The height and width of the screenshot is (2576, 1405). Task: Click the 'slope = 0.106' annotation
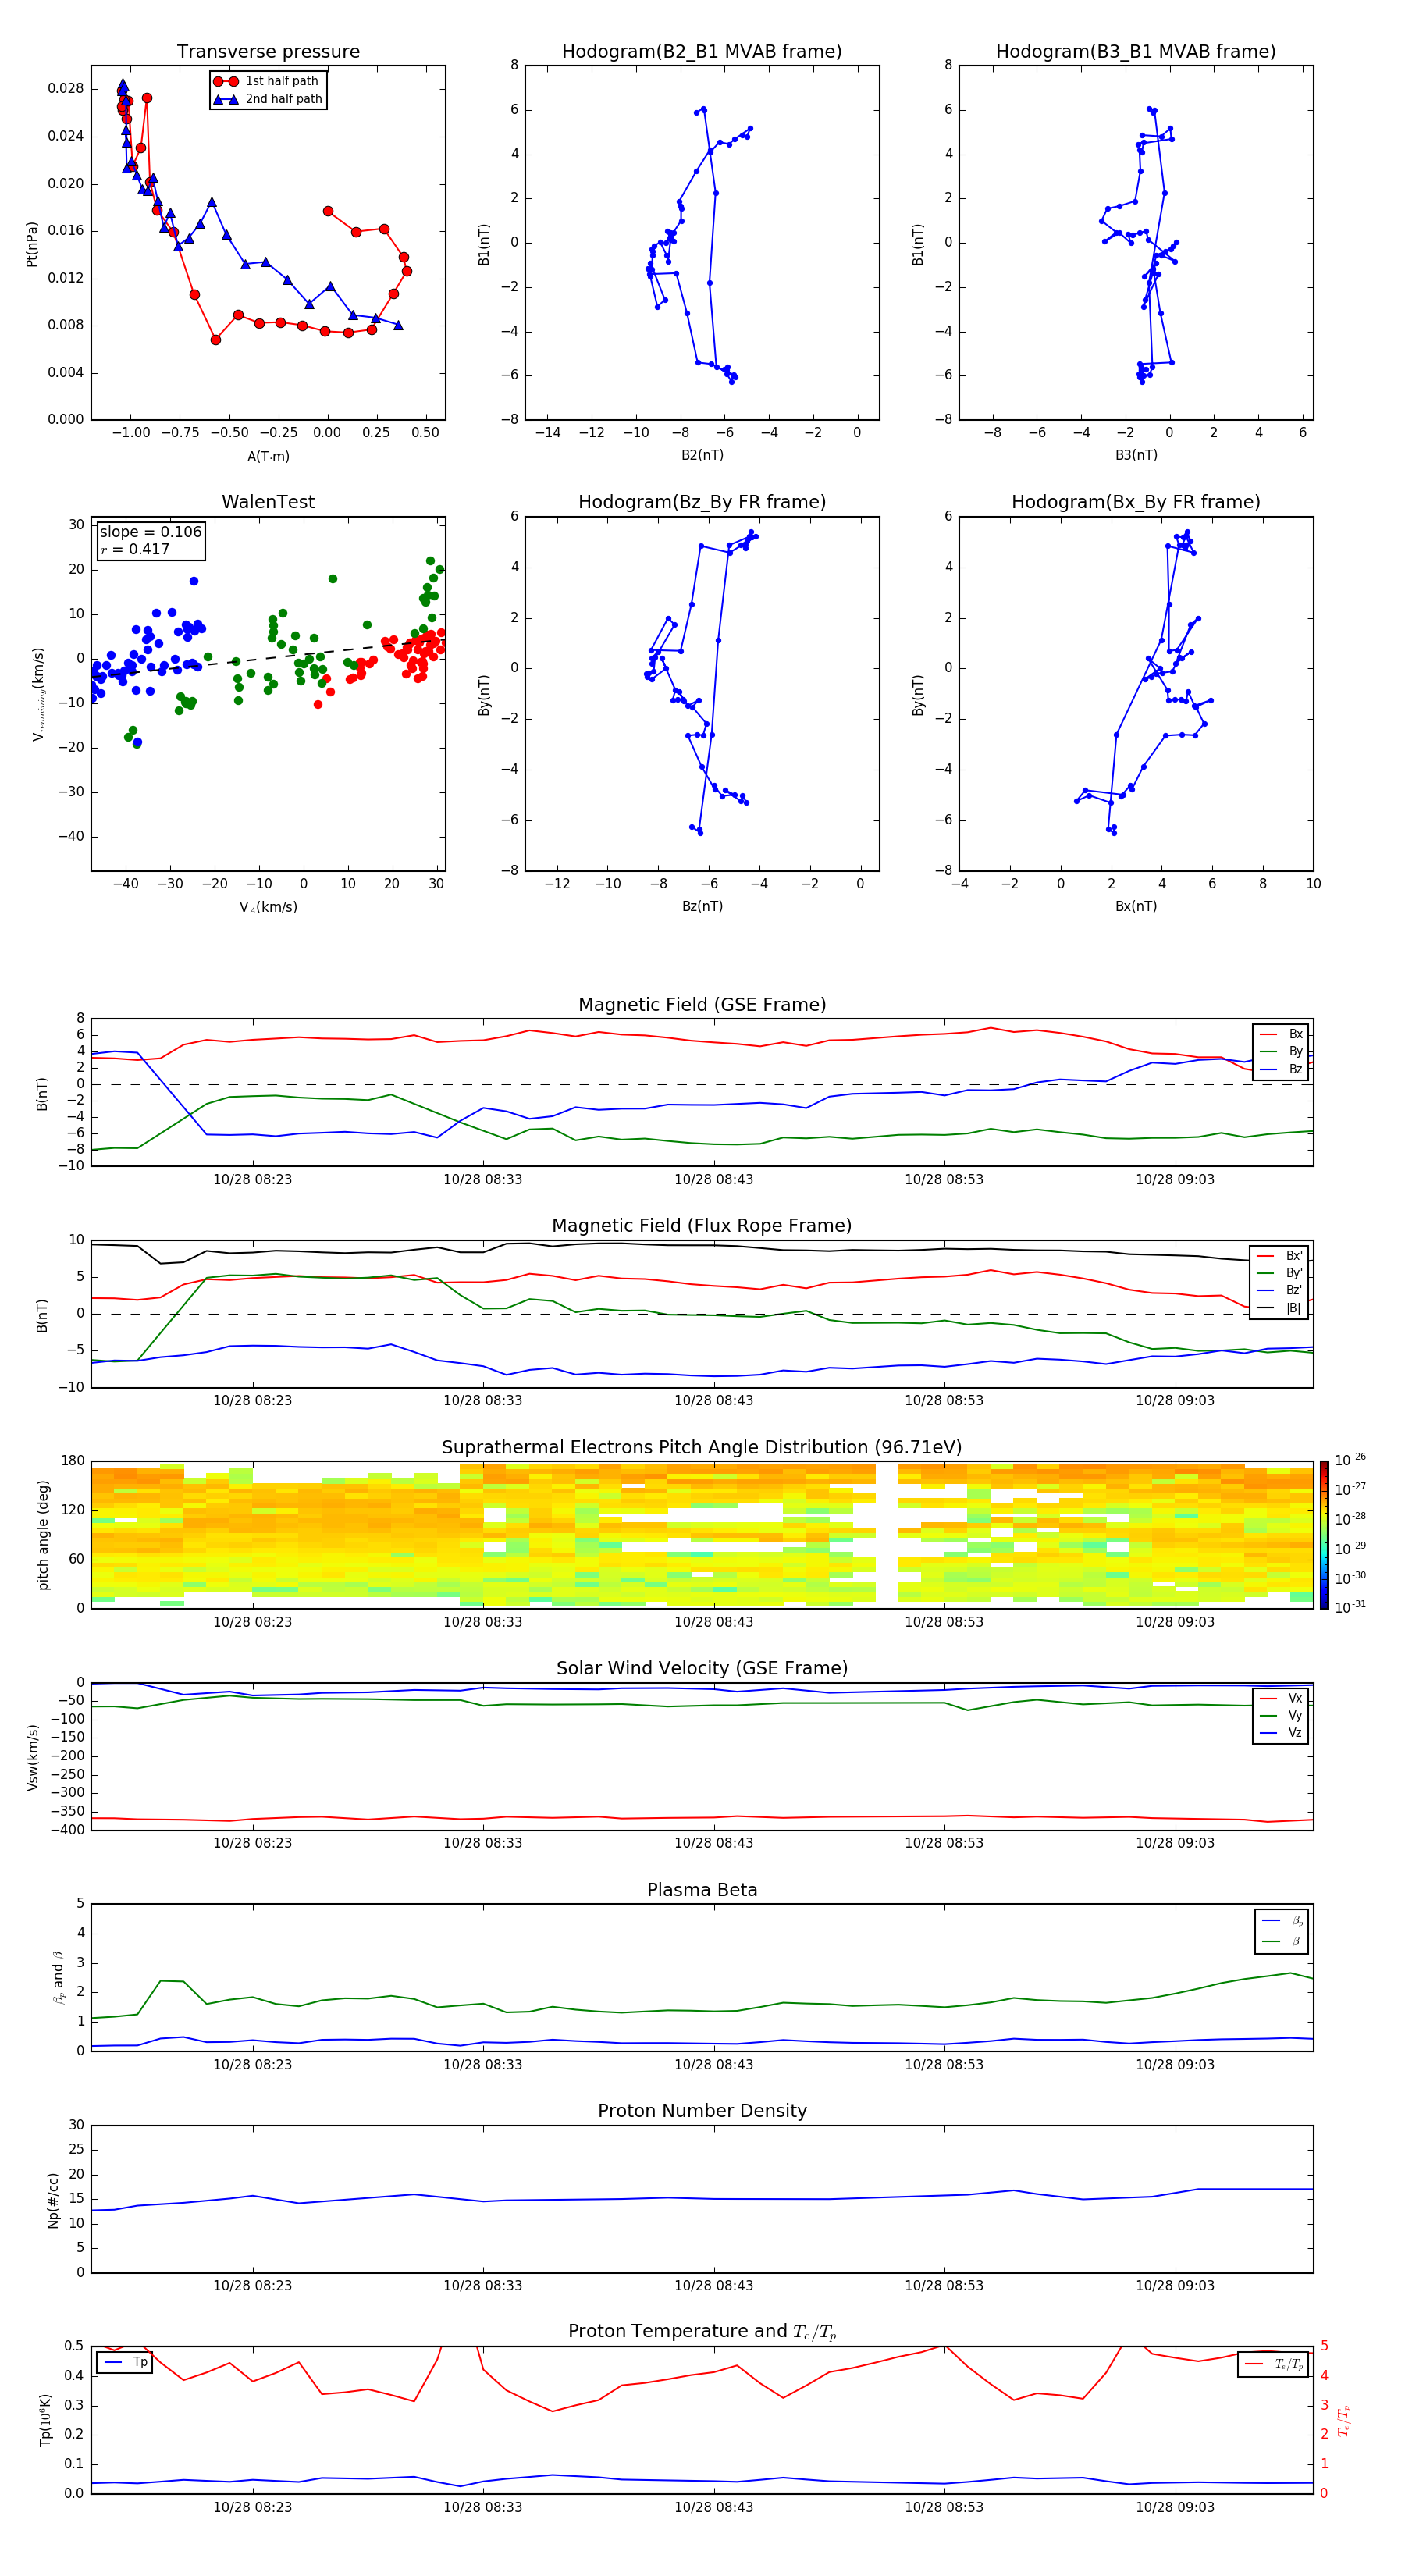pyautogui.click(x=151, y=532)
